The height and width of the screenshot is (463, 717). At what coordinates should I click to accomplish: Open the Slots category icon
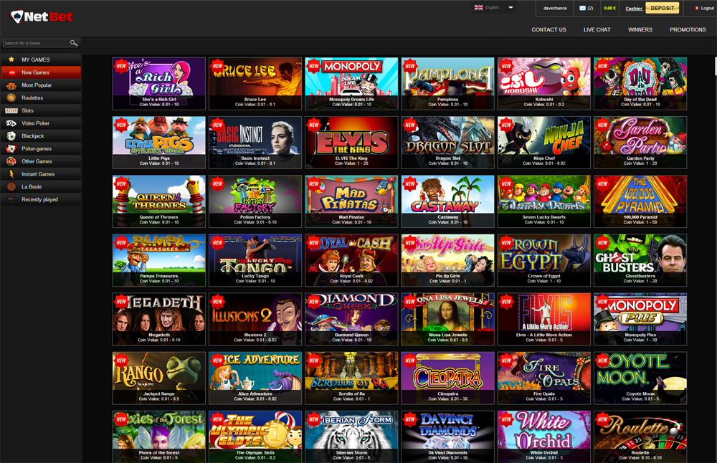click(11, 110)
